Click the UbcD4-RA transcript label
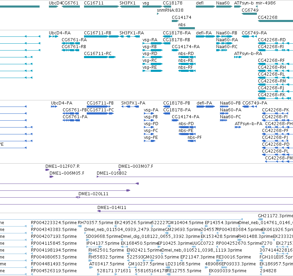The height and width of the screenshot is (276, 293). tap(60, 33)
